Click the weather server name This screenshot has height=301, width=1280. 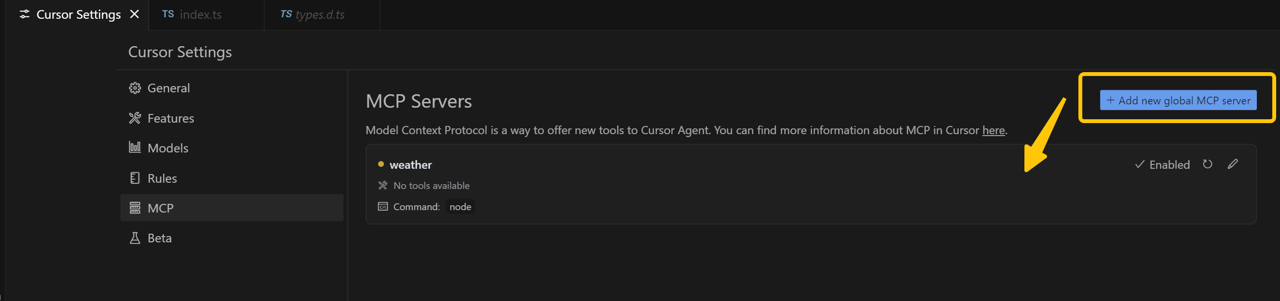[x=410, y=165]
